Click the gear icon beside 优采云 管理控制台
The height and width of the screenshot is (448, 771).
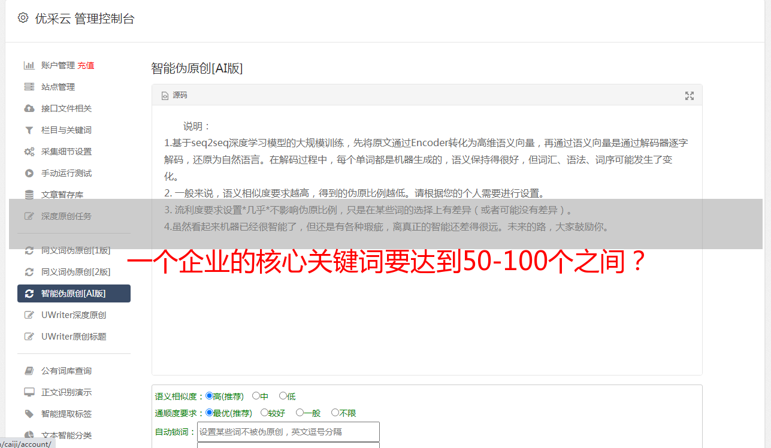click(x=23, y=18)
